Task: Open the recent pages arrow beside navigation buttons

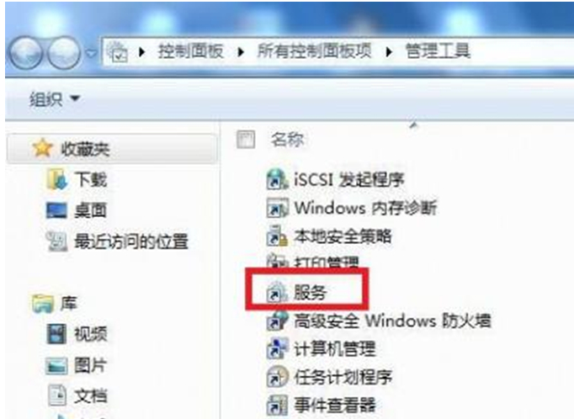Action: [91, 54]
